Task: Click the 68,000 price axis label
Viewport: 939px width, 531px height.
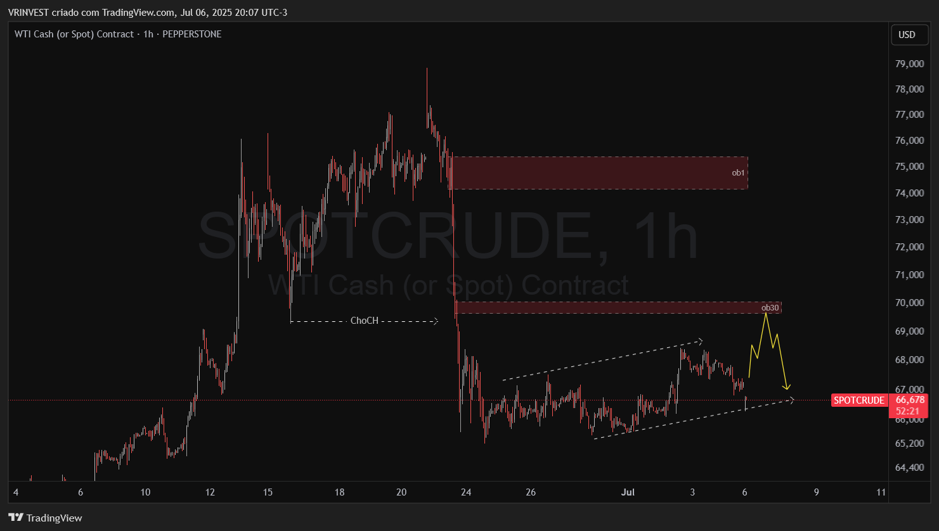Action: (909, 360)
